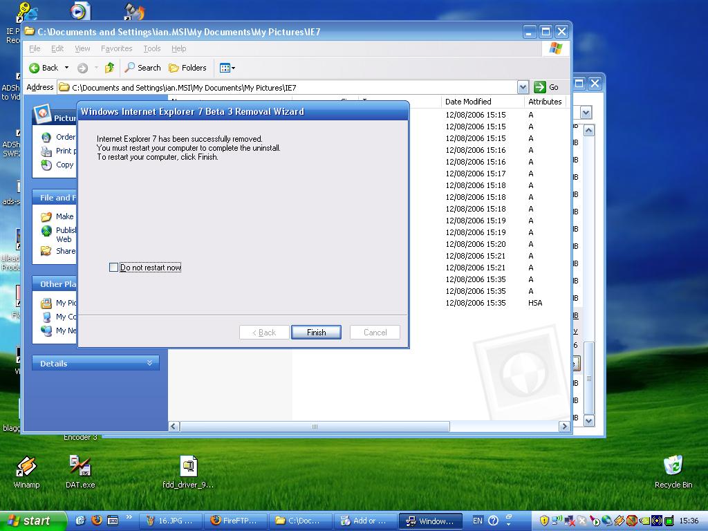
Task: Click the Print pictures printer icon
Action: click(46, 151)
